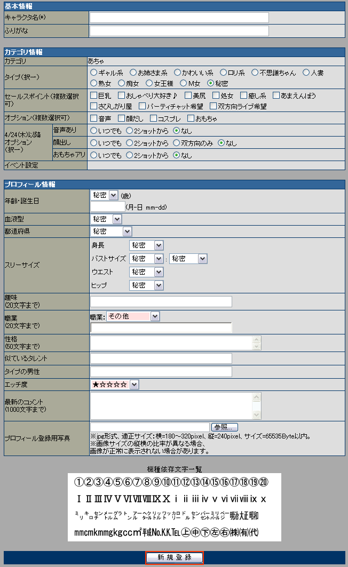Click down arrow of 性格 textarea scrollbar
This screenshot has height=567, width=348.
[x=257, y=346]
